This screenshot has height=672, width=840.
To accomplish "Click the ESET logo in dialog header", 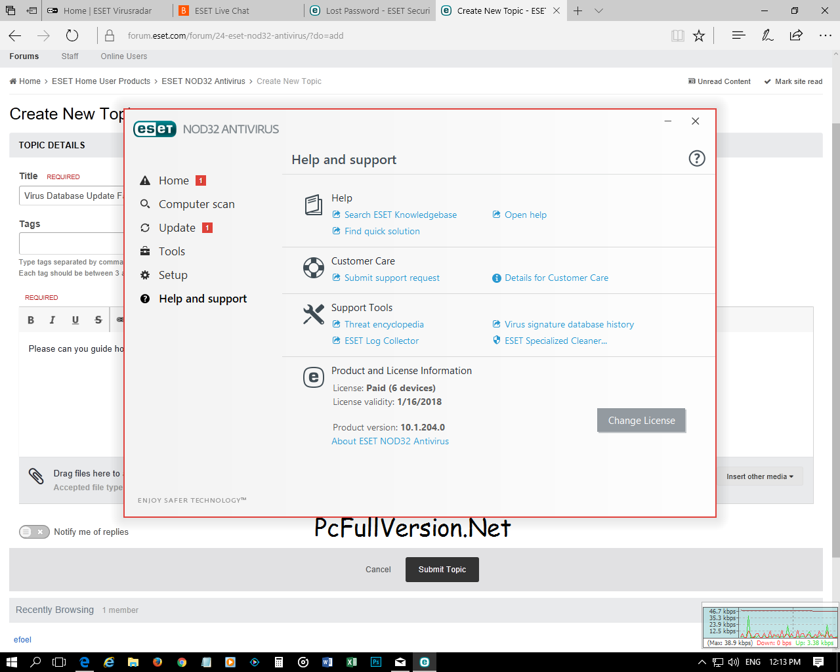I will point(155,129).
